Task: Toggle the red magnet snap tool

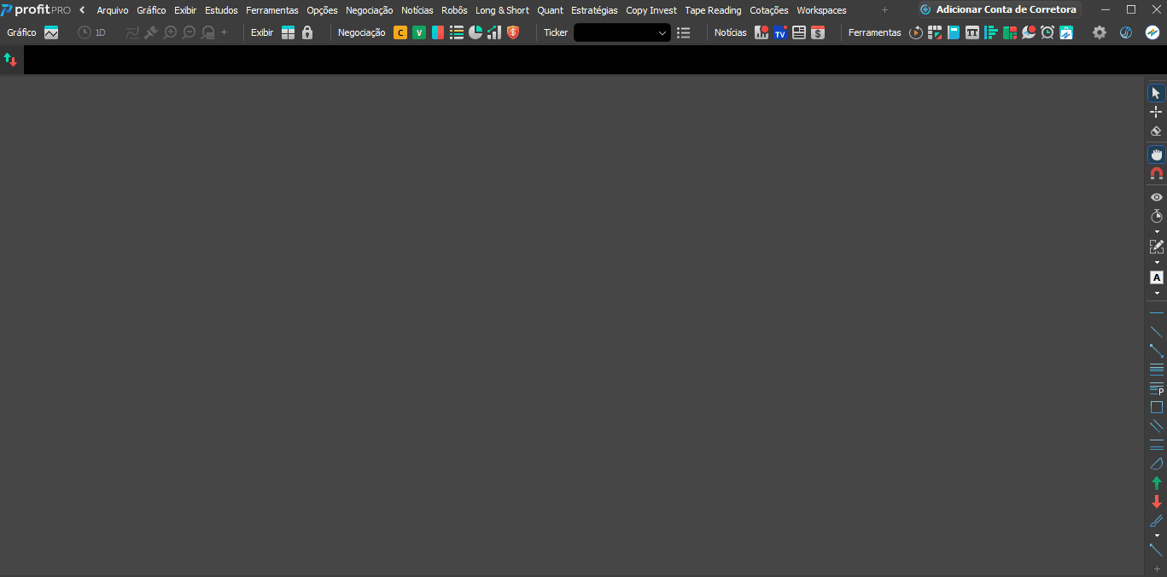Action: (x=1156, y=173)
